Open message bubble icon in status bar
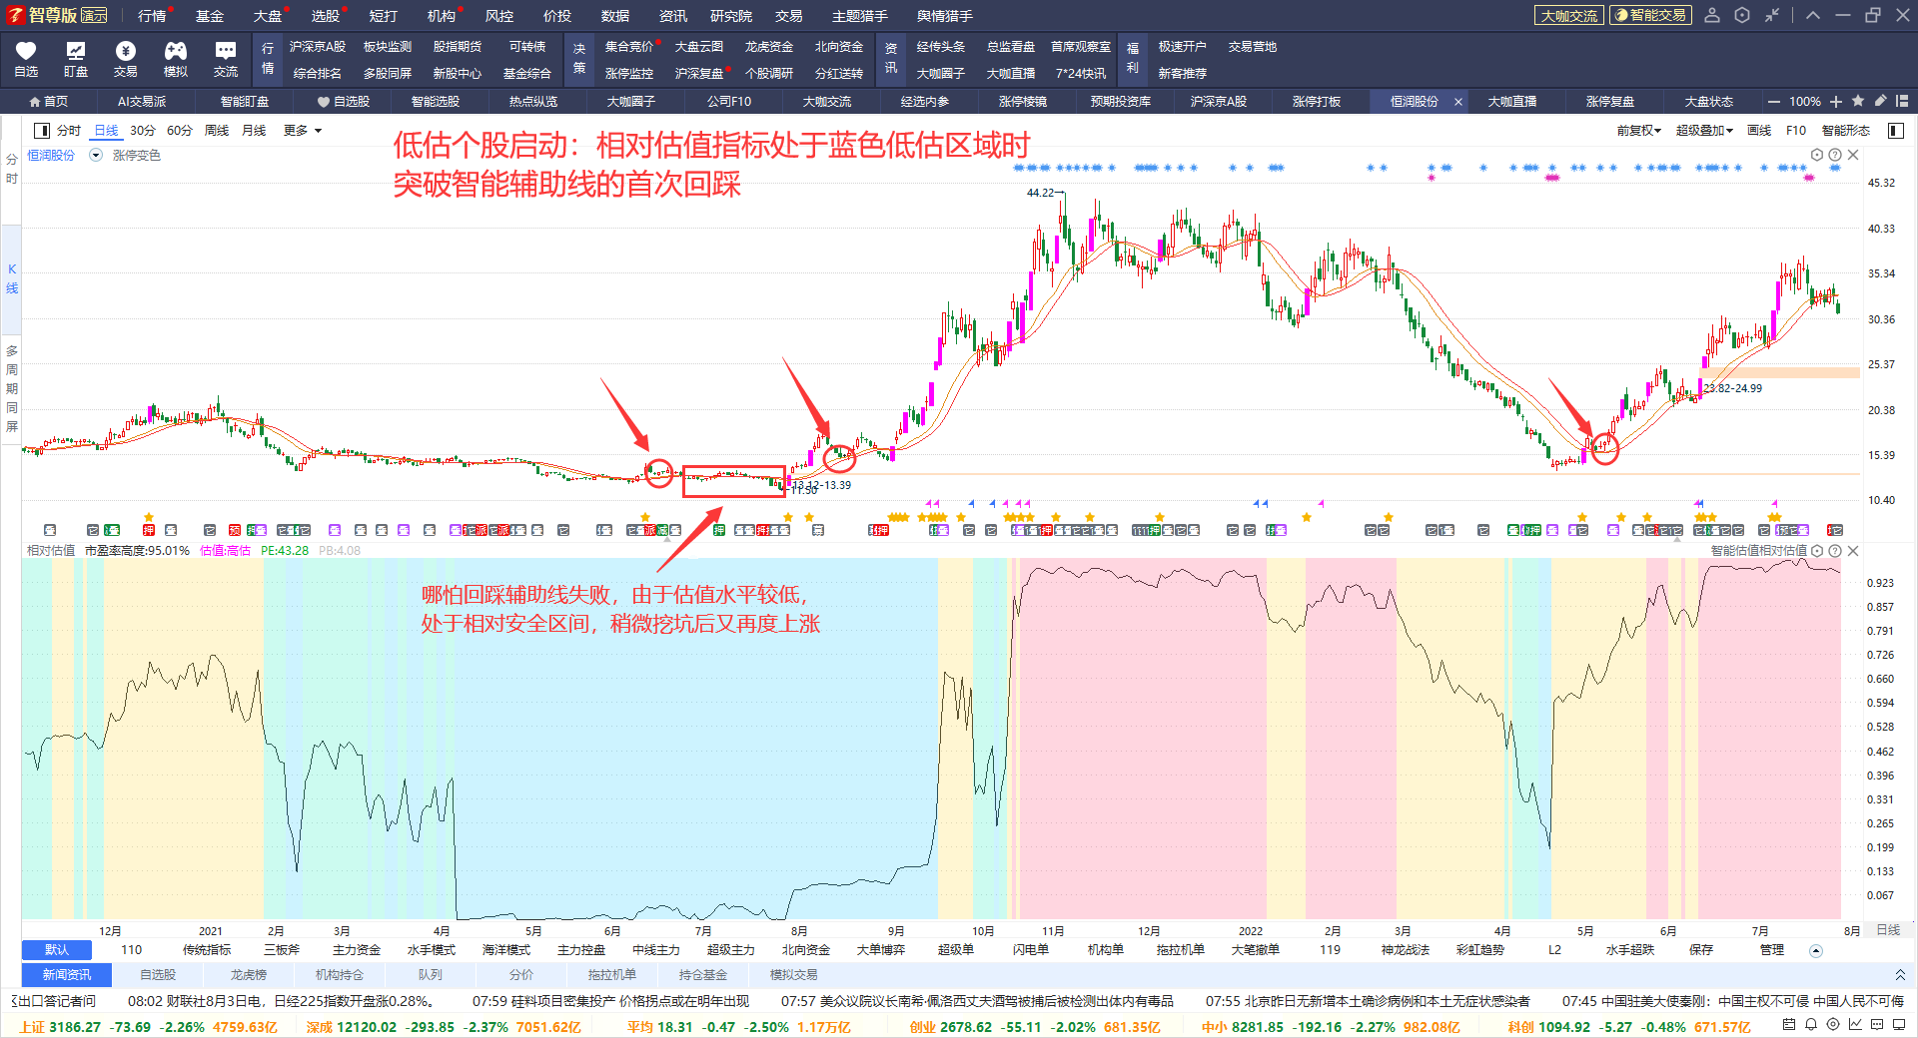This screenshot has width=1918, height=1038. [1877, 1024]
